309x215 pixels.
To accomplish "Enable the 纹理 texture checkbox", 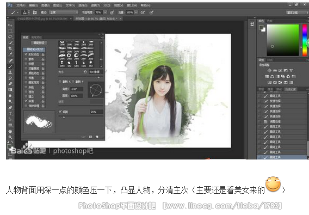I will [26, 64].
